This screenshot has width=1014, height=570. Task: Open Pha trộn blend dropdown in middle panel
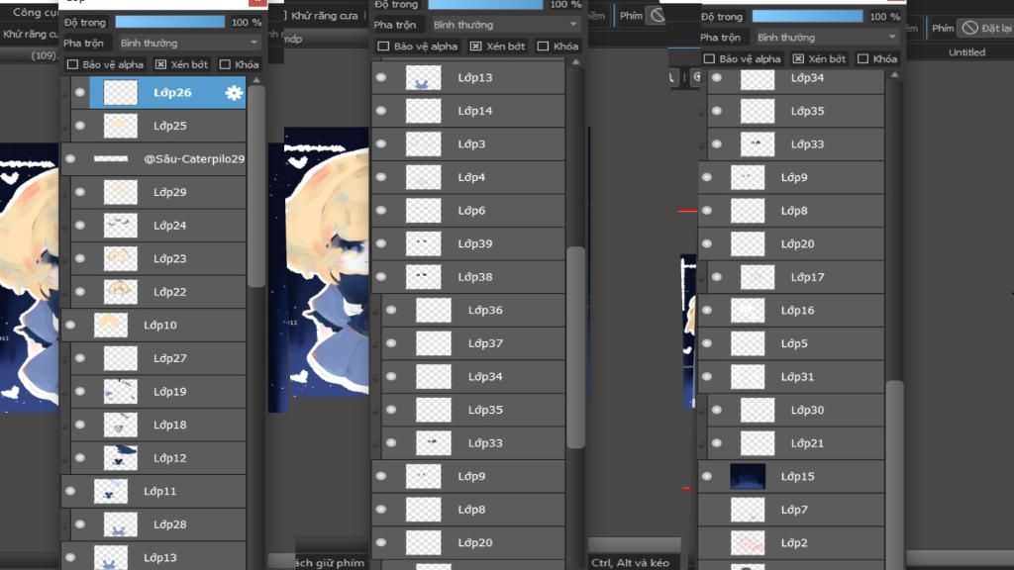click(x=505, y=25)
